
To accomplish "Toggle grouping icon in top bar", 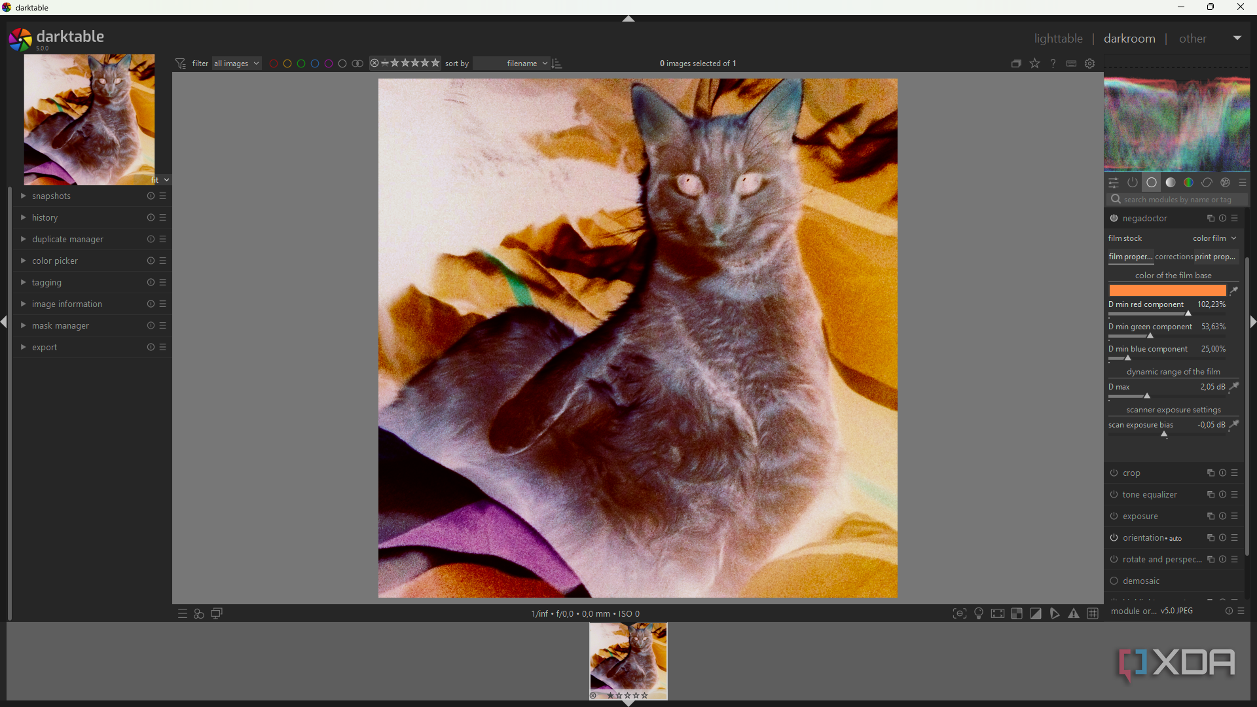I will coord(1016,63).
